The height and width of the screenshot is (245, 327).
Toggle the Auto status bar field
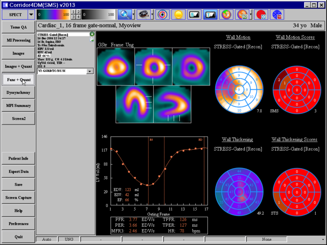(x=47, y=239)
